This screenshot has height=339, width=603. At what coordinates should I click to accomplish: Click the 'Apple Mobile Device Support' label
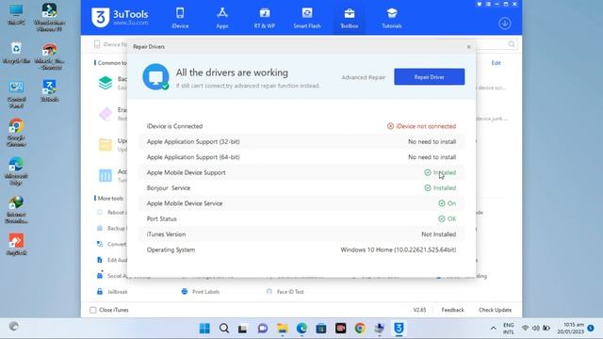pyautogui.click(x=187, y=172)
